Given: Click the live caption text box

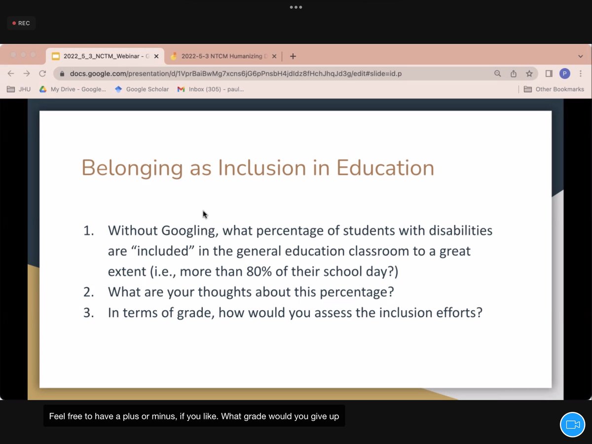Looking at the screenshot, I should (194, 416).
